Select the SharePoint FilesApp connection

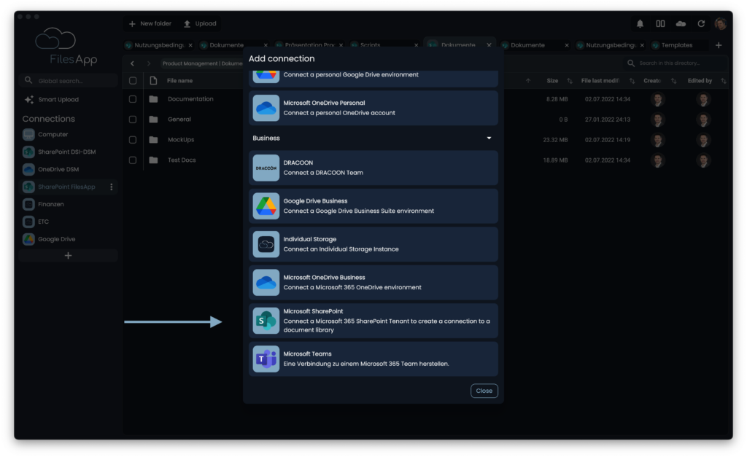[69, 187]
